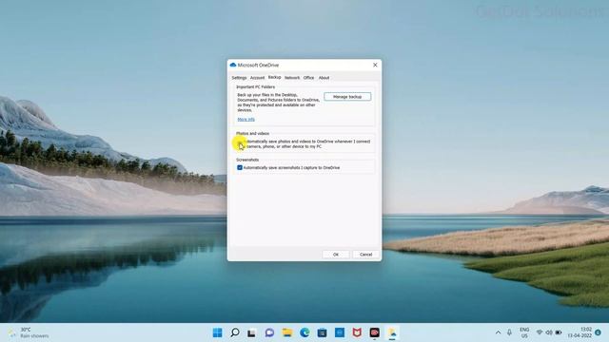
Task: Click the microphone tray icon
Action: [509, 332]
